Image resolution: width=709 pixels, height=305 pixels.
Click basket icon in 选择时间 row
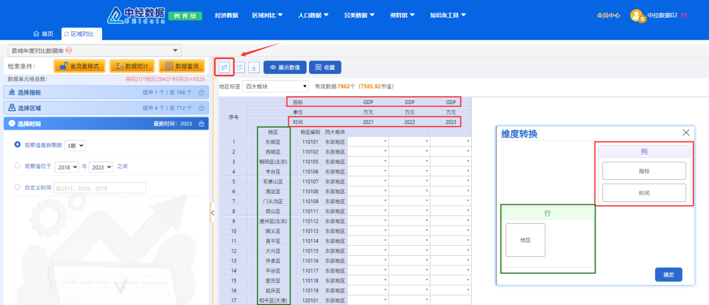(x=201, y=124)
